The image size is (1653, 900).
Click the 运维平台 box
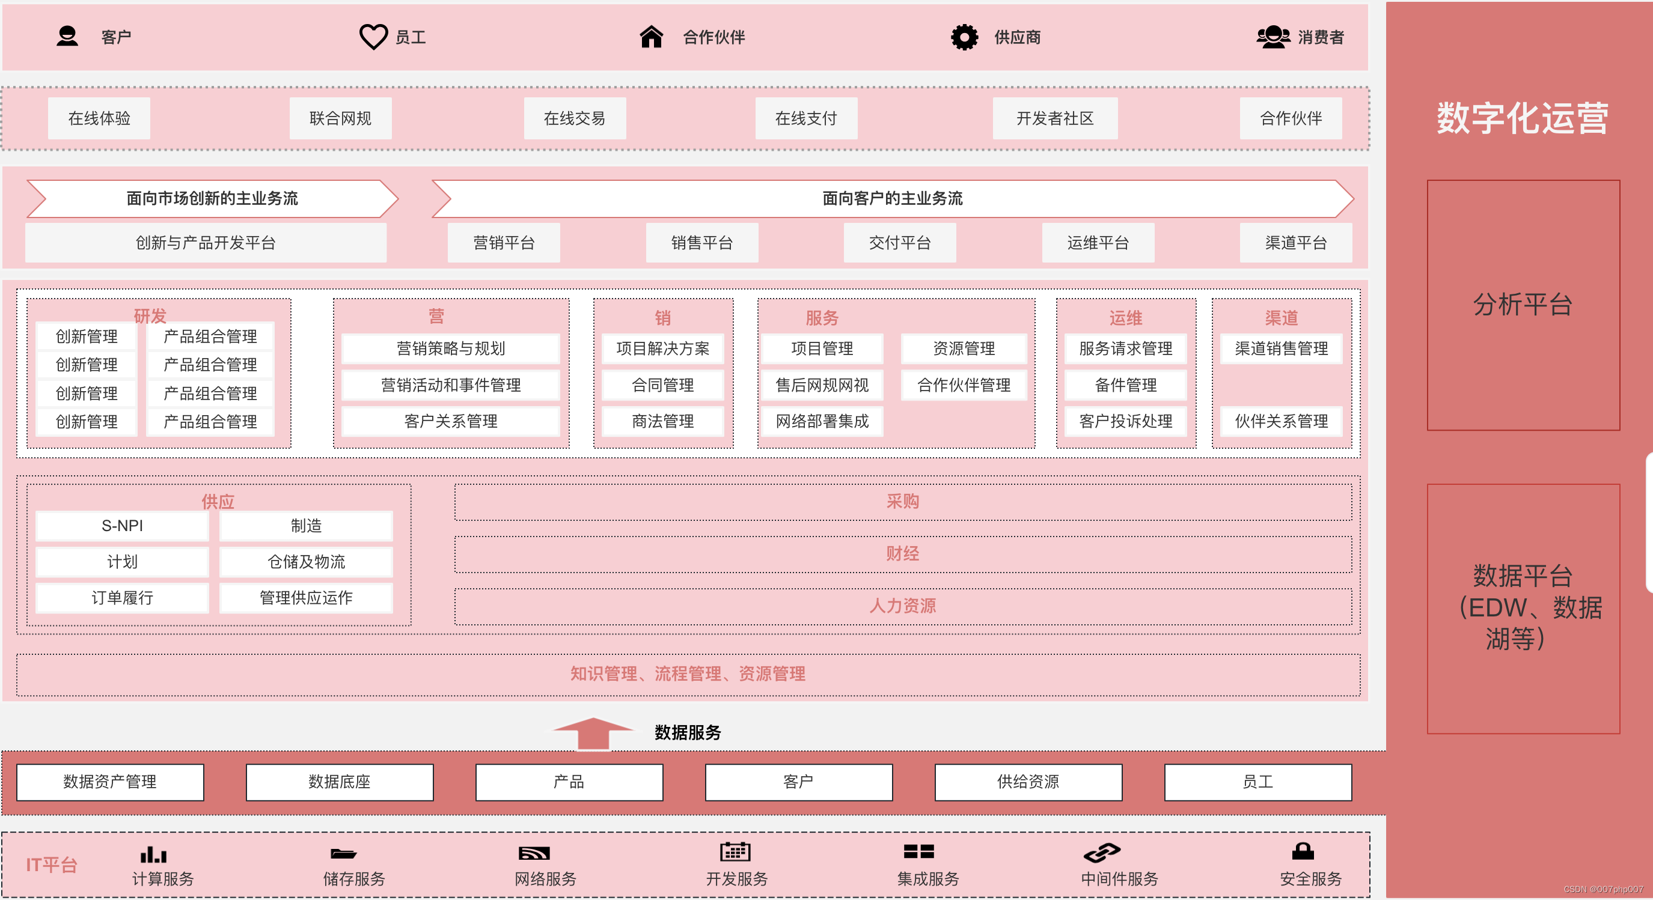point(1099,243)
